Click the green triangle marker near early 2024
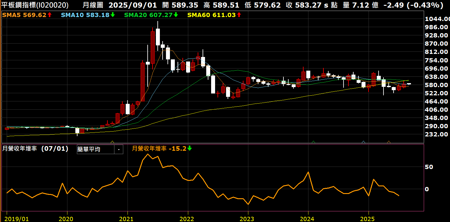 click(313, 142)
